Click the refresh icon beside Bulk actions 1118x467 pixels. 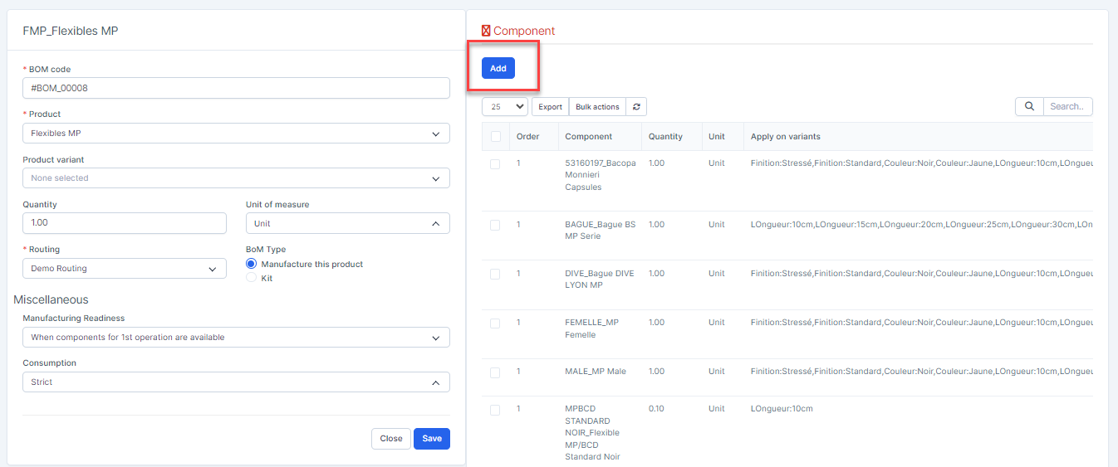click(636, 107)
